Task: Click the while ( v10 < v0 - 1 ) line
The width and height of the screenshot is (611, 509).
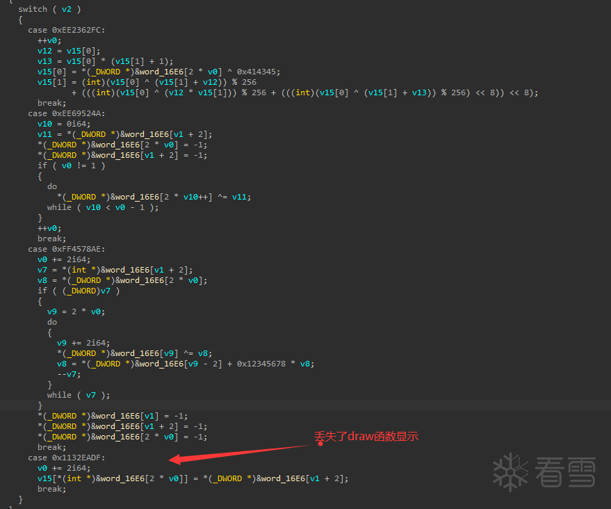Action: (x=103, y=207)
